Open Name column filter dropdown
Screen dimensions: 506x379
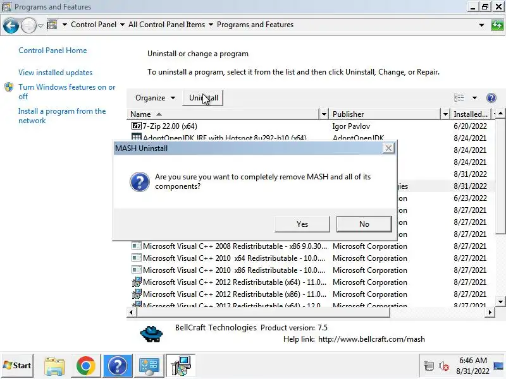click(324, 114)
